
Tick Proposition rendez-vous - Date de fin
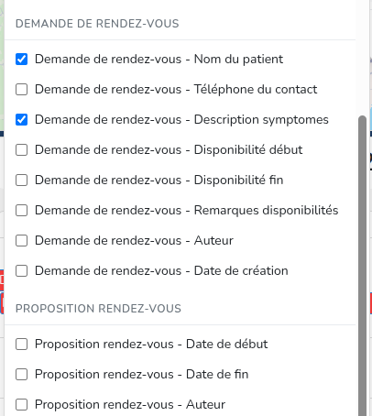pos(22,375)
